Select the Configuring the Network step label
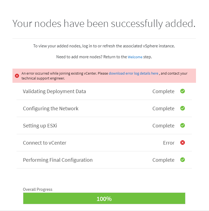This screenshot has width=209, height=211. pyautogui.click(x=51, y=109)
